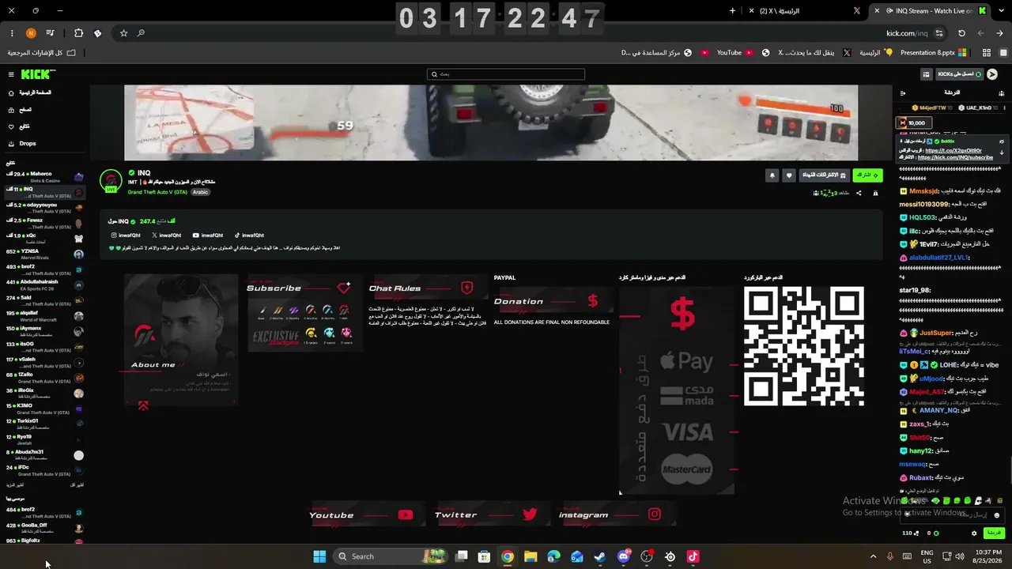Open the emoji picker in the chat input
Image resolution: width=1012 pixels, height=569 pixels.
[x=996, y=515]
